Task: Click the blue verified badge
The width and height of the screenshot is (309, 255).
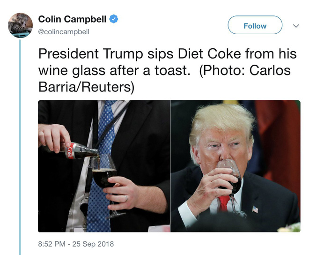Action: pos(113,19)
